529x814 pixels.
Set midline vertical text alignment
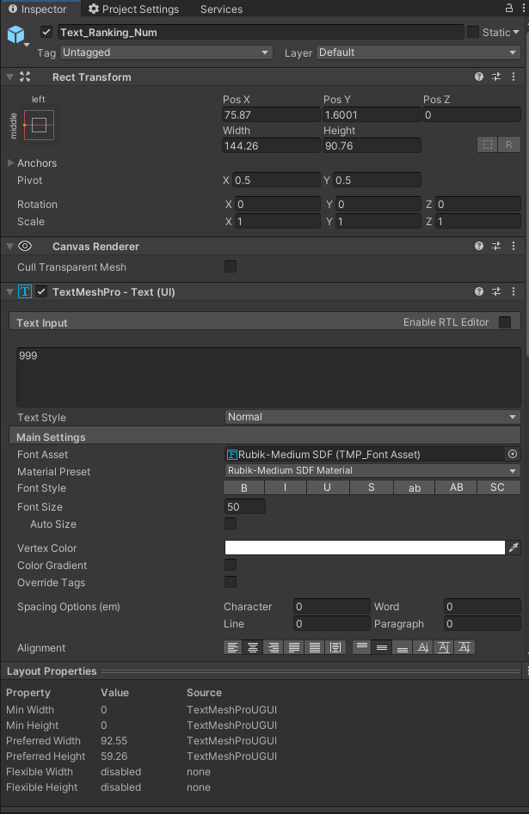point(444,648)
